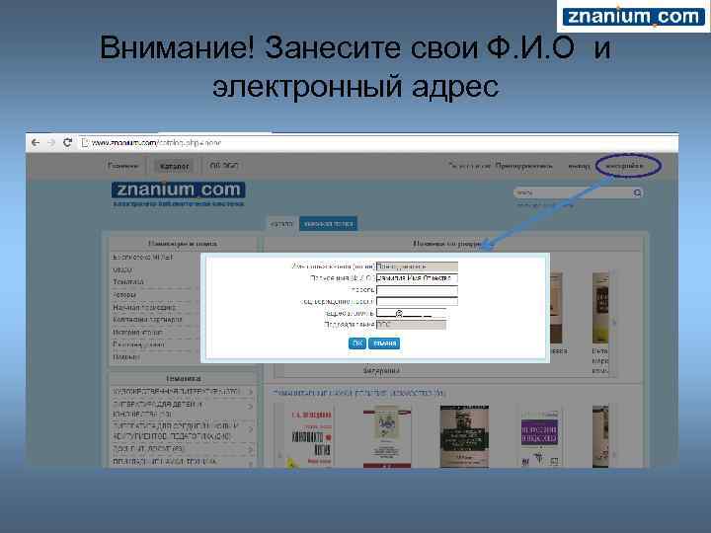Expand Литература для детей category arrow
Screen dimensions: 711x533
pos(250,407)
